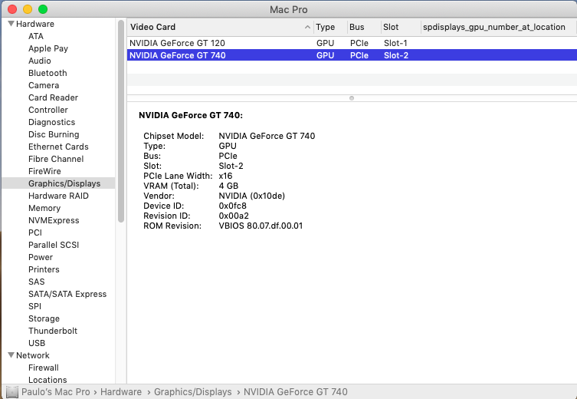
Task: Click the Mac Pro window title
Action: [288, 9]
